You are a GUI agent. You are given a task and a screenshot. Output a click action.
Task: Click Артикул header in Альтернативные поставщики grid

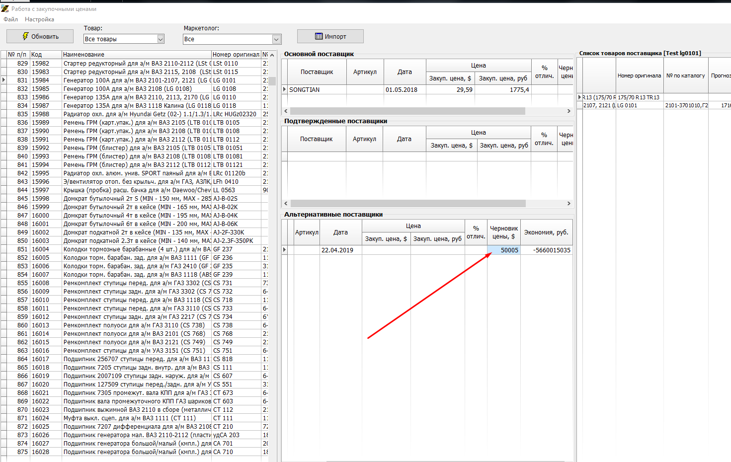pyautogui.click(x=307, y=232)
